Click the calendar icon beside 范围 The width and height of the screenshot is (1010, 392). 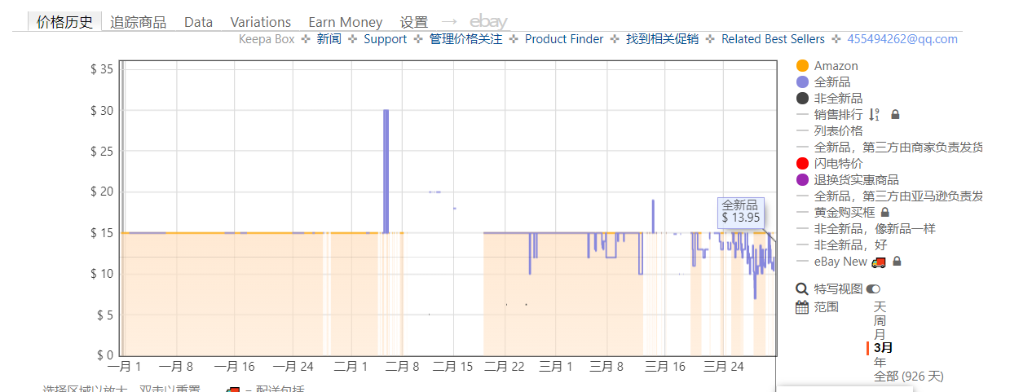tap(802, 307)
